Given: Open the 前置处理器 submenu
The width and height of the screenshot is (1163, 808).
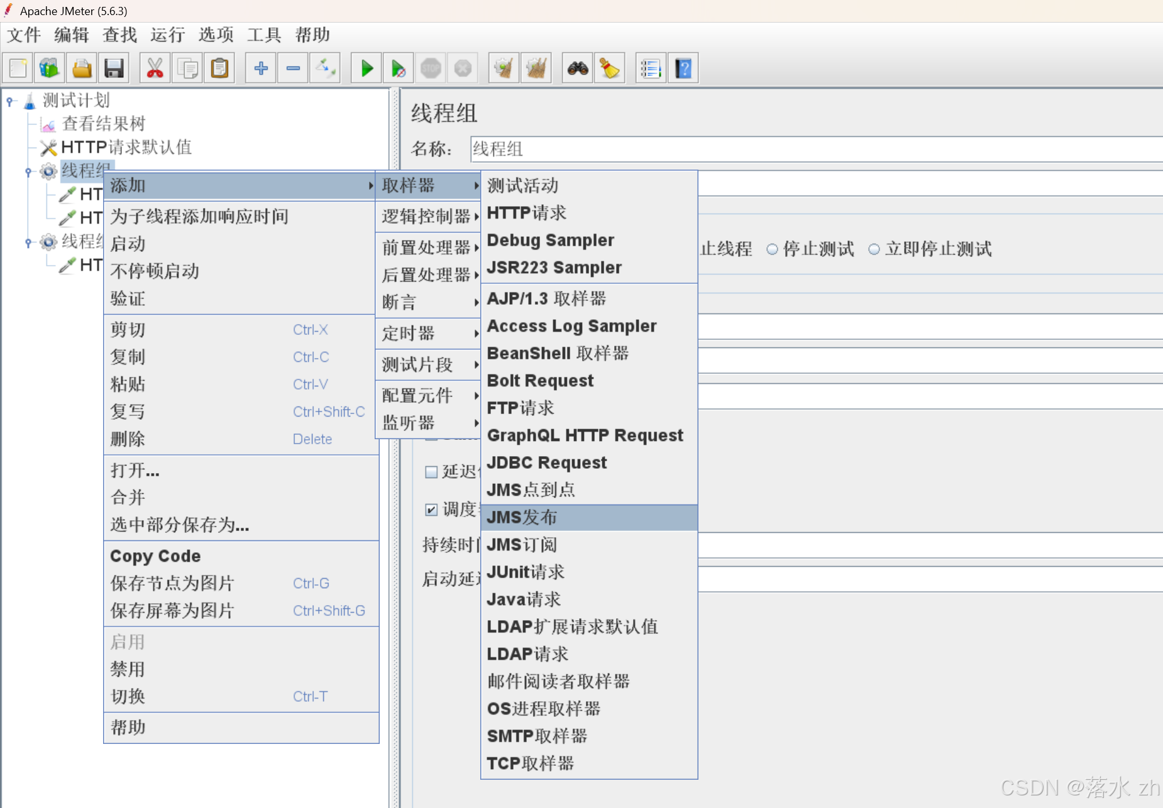Looking at the screenshot, I should tap(428, 248).
